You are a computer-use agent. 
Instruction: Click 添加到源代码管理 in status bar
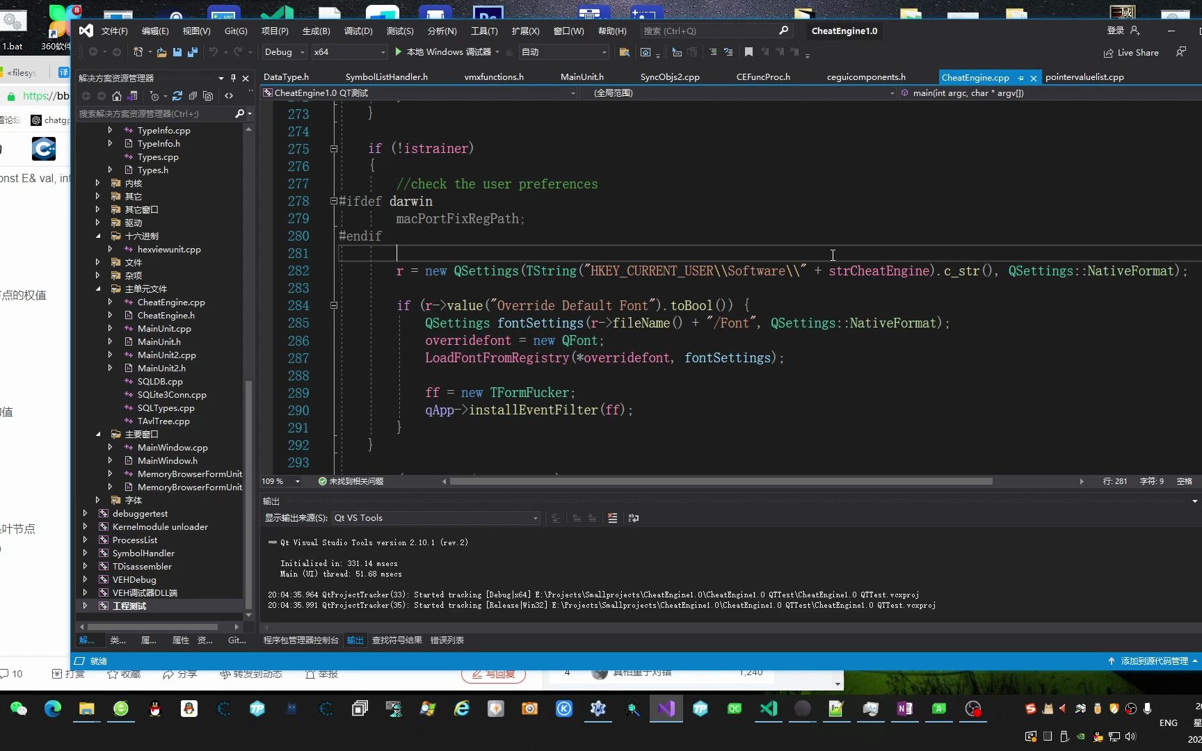(x=1153, y=661)
